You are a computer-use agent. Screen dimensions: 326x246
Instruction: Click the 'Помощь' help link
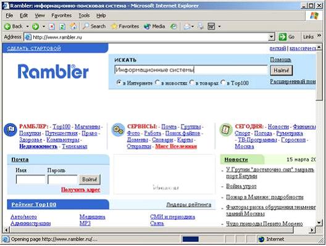280,60
